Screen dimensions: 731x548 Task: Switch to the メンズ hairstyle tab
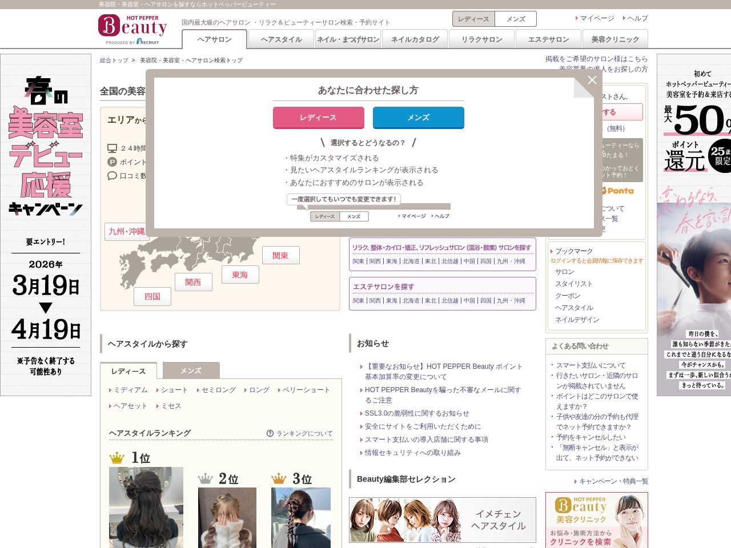[x=191, y=370]
